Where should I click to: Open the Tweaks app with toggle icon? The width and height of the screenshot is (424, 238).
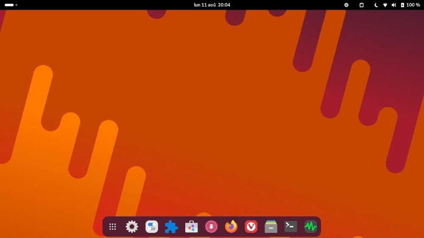(x=152, y=227)
